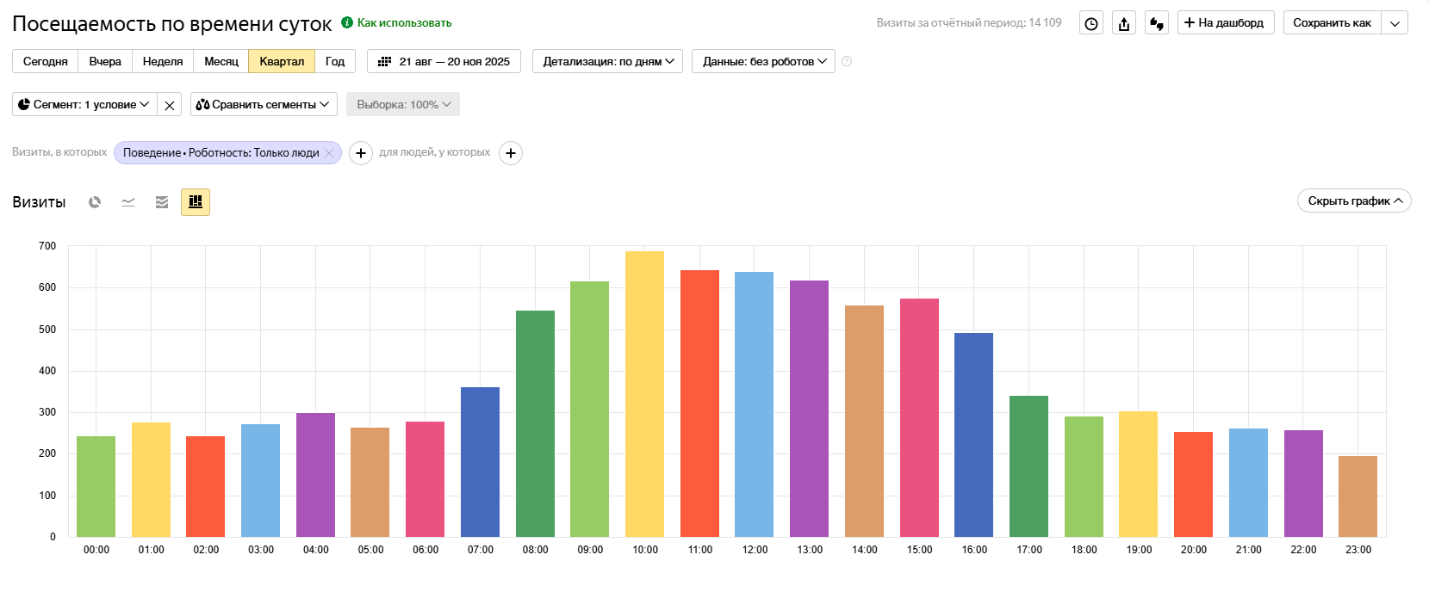The width and height of the screenshot is (1429, 598).
Task: Open the Детализация: по дням dropdown
Action: pos(608,61)
